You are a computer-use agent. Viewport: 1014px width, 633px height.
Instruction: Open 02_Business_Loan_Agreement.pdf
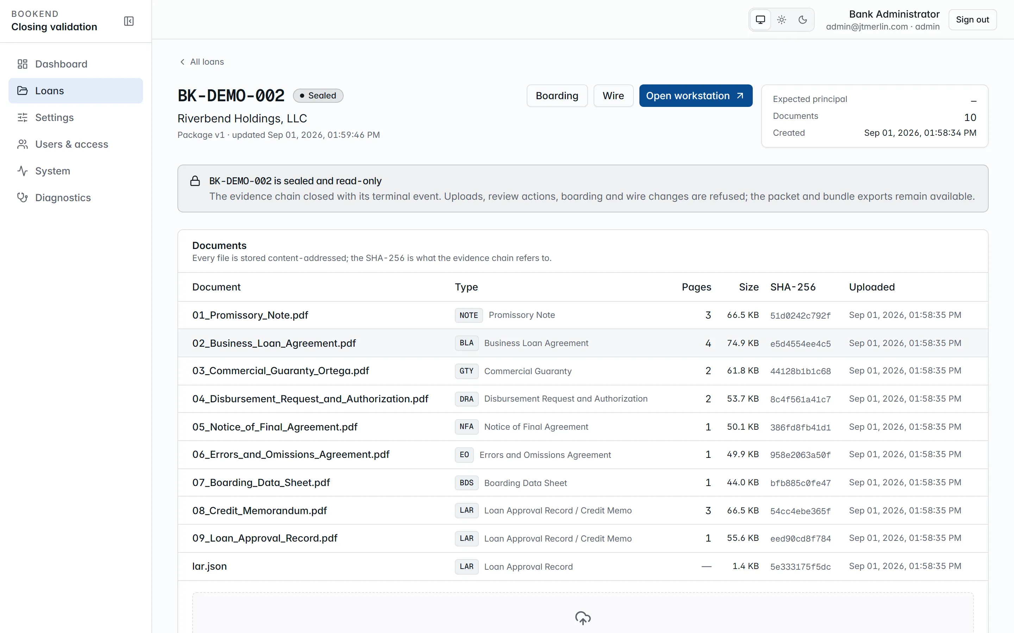click(x=274, y=343)
